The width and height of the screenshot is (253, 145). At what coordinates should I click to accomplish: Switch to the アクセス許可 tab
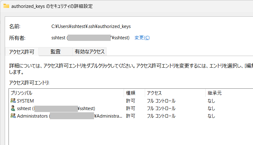click(22, 52)
